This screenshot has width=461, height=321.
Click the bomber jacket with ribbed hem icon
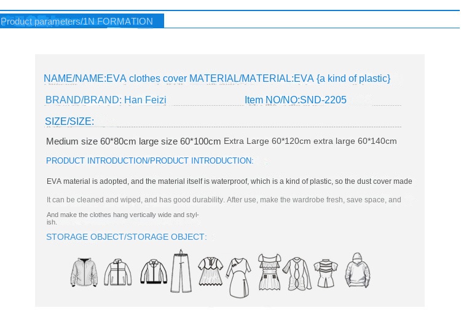point(153,272)
